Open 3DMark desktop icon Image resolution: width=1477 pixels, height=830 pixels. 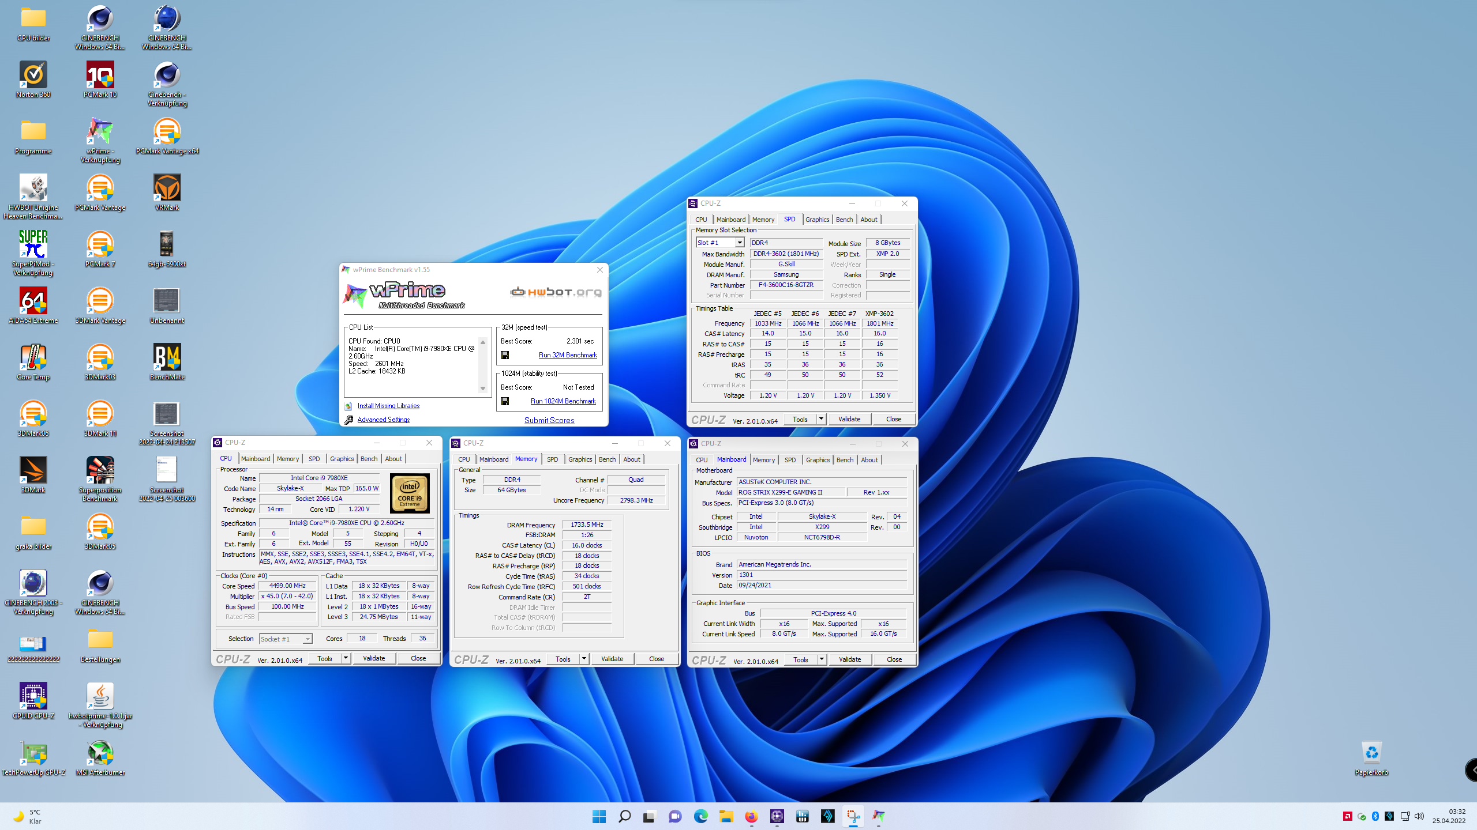click(33, 476)
